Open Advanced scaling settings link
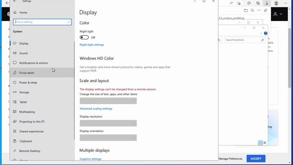293x165 pixels. point(96,109)
